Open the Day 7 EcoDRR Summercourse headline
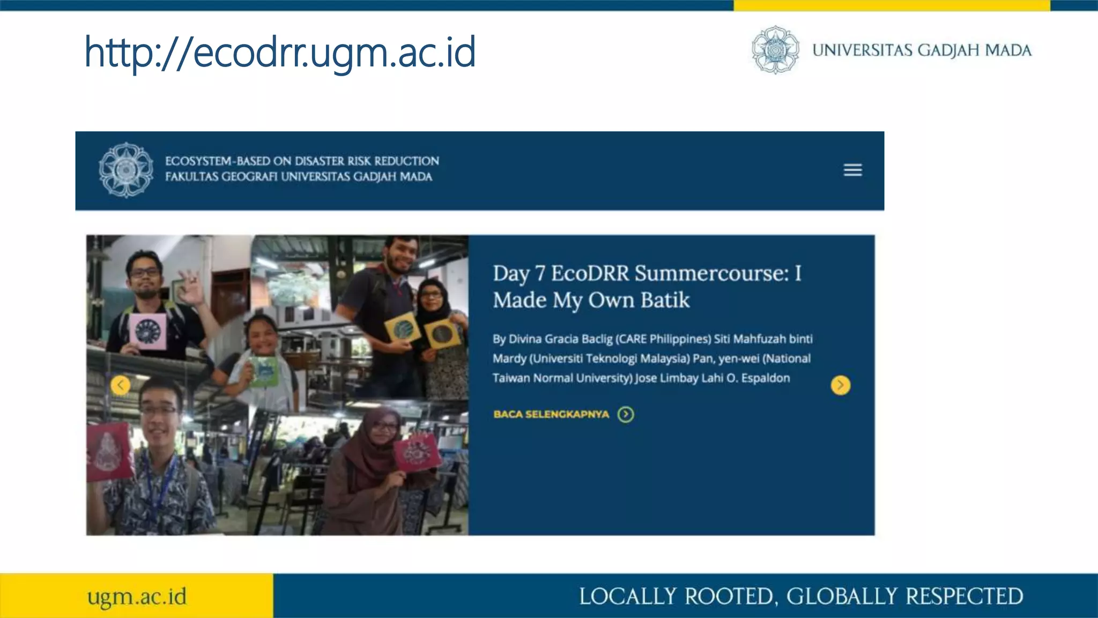This screenshot has width=1098, height=618. pos(647,286)
